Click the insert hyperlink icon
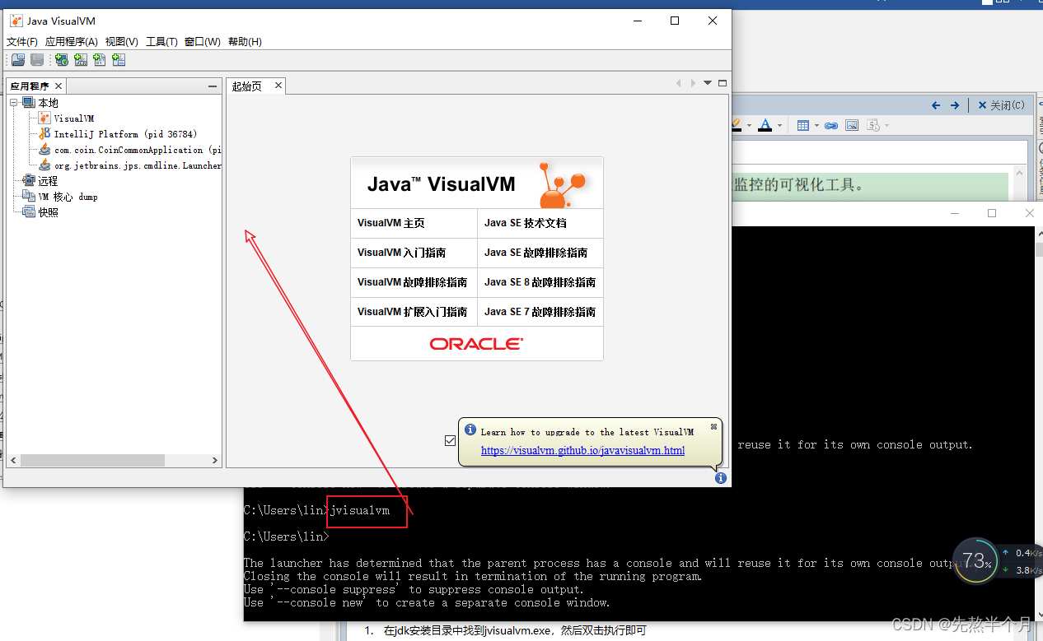 831,125
